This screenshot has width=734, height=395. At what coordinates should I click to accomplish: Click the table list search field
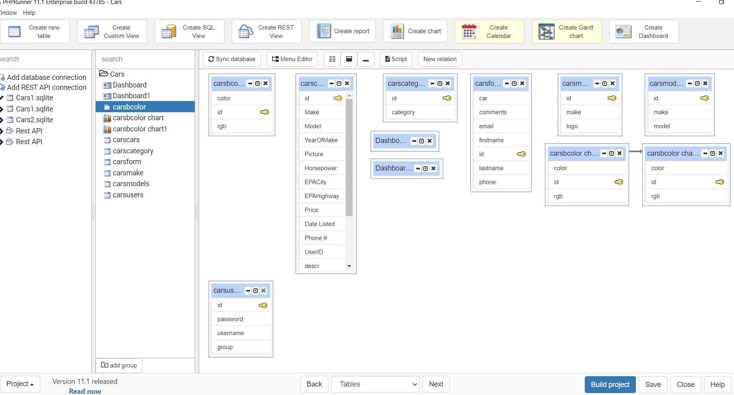click(145, 59)
